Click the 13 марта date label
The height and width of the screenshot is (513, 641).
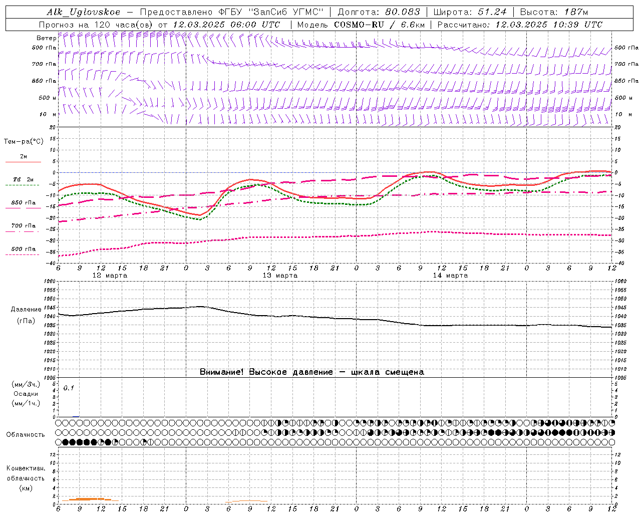tap(280, 275)
